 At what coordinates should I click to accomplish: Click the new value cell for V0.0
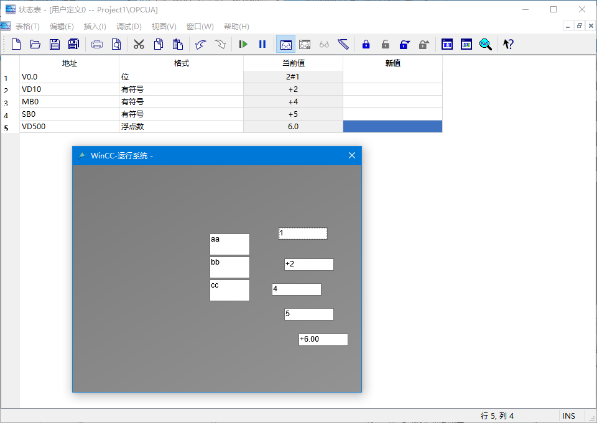[392, 77]
